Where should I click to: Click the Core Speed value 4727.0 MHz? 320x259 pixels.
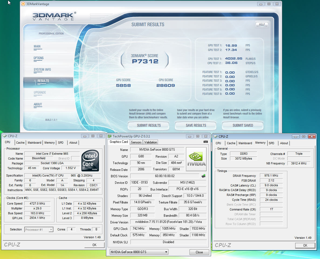[x=37, y=203]
